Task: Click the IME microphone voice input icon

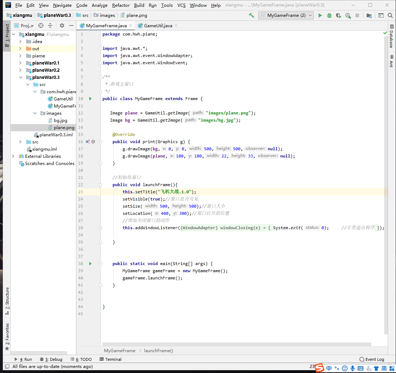Action: tap(353, 368)
